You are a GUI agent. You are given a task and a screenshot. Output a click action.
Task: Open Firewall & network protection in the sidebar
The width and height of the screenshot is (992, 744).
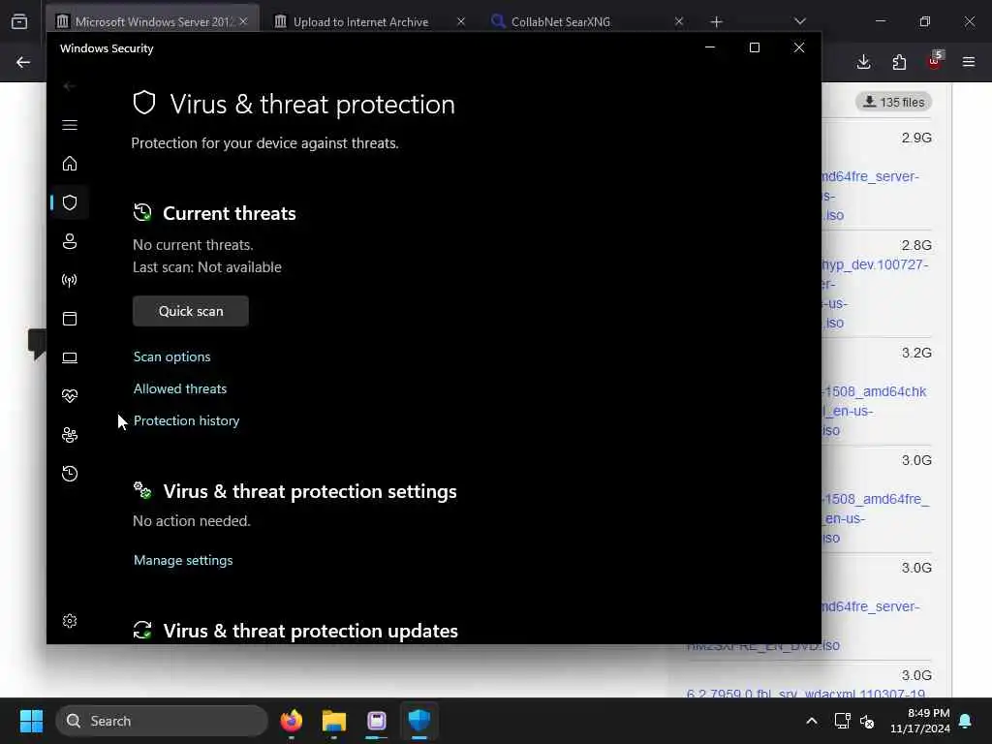(x=70, y=280)
